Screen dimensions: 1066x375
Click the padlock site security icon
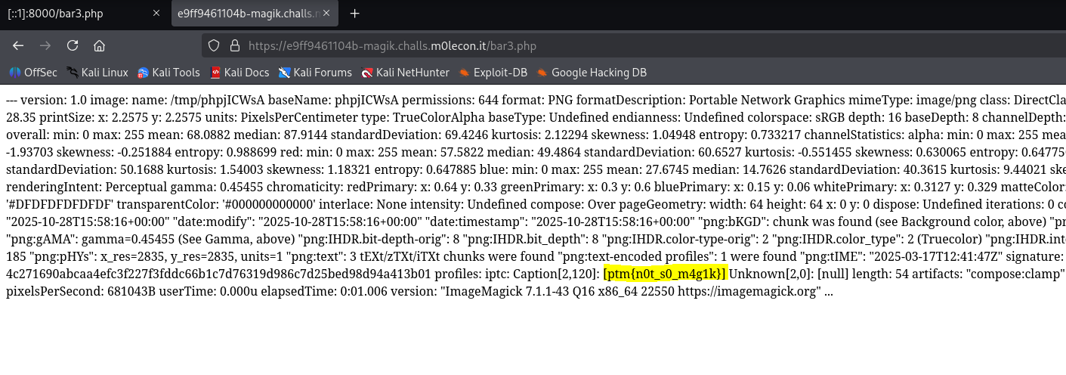pyautogui.click(x=233, y=45)
